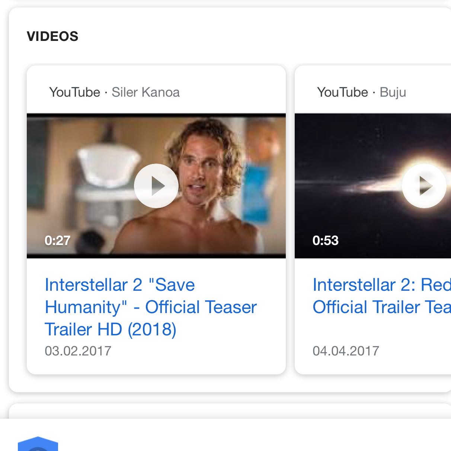Select the Siler Kanoa channel name
The width and height of the screenshot is (451, 451).
[x=145, y=92]
